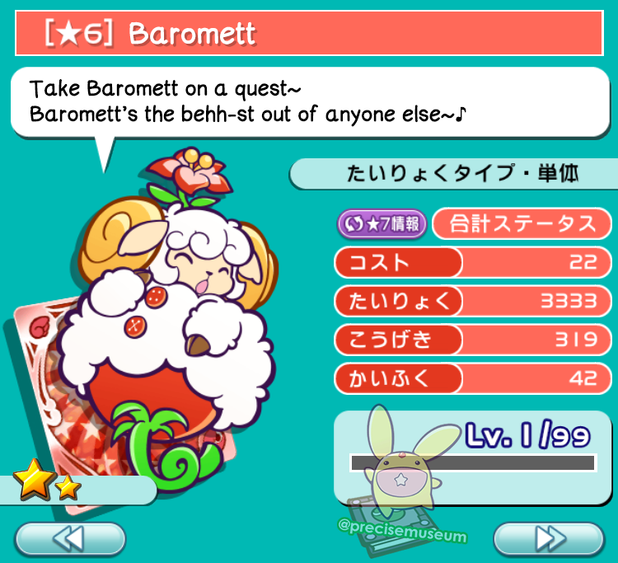This screenshot has width=618, height=563.
Task: Tap the red flower on Baromett's head
Action: (x=189, y=171)
